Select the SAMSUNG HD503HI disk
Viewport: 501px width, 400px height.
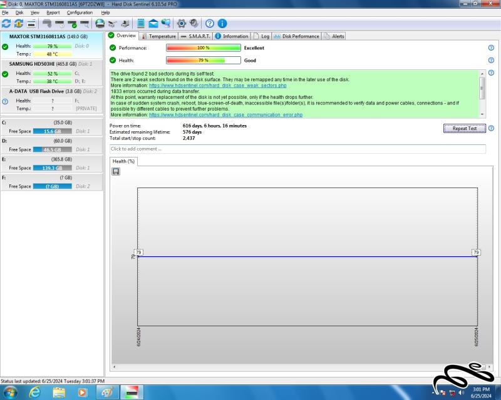tap(52, 72)
